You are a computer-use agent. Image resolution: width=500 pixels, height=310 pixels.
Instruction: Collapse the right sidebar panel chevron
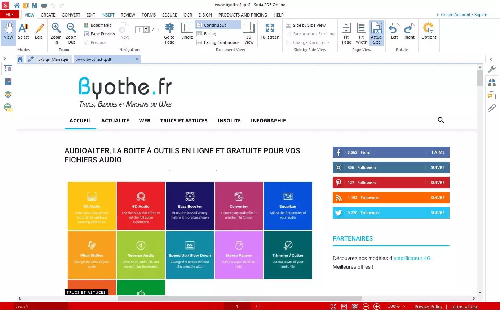coord(491,59)
